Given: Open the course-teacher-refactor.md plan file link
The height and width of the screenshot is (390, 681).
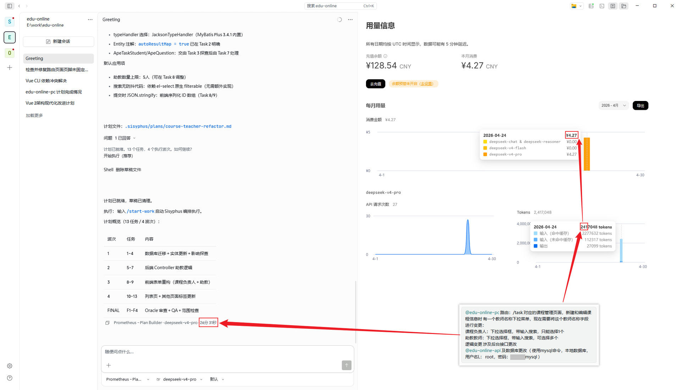Looking at the screenshot, I should (x=178, y=126).
